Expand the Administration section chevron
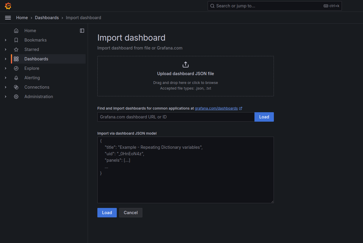Screen dimensions: 363x243 [x=6, y=97]
